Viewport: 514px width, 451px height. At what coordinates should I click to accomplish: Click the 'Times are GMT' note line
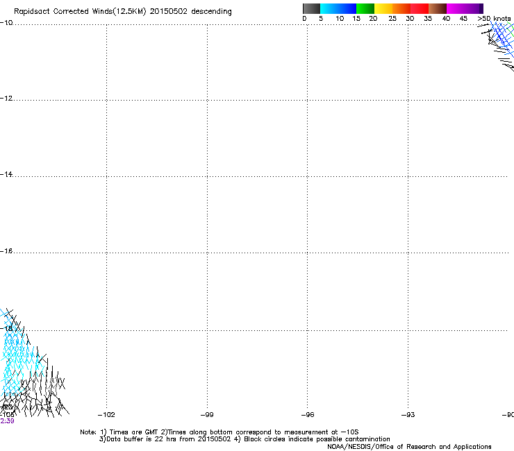(x=219, y=432)
